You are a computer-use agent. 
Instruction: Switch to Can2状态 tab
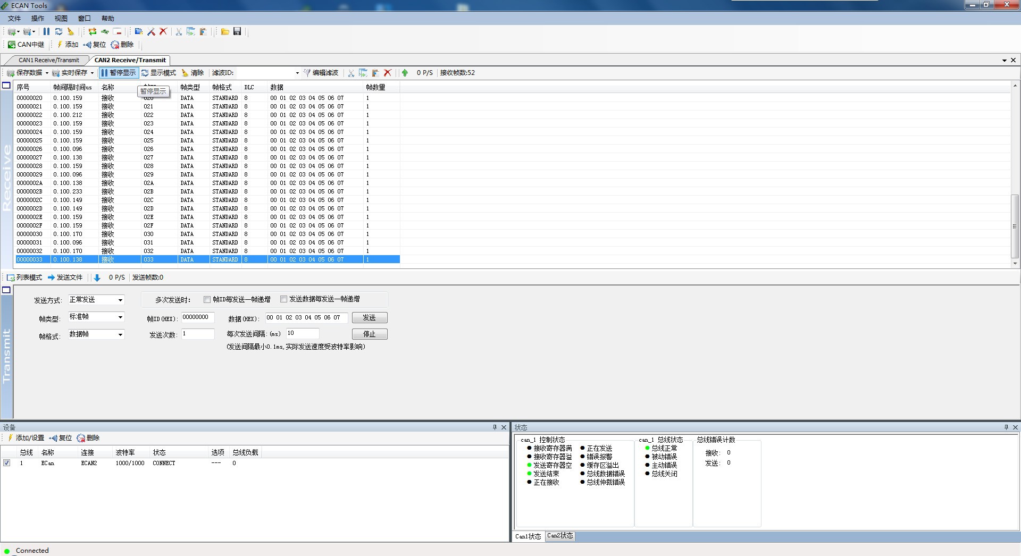(560, 536)
